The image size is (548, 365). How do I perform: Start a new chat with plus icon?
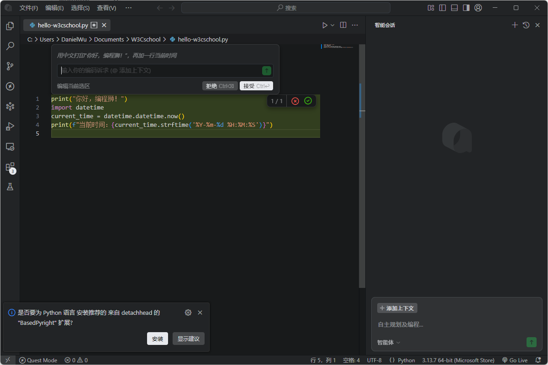point(515,25)
